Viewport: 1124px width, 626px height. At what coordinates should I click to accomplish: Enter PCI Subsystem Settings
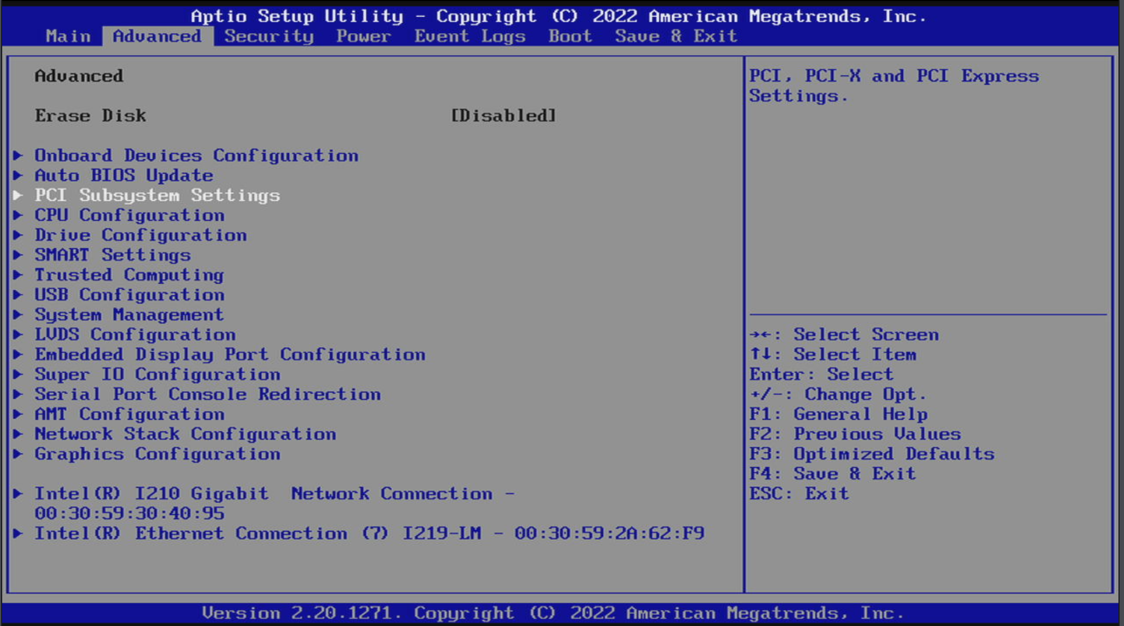(x=157, y=195)
